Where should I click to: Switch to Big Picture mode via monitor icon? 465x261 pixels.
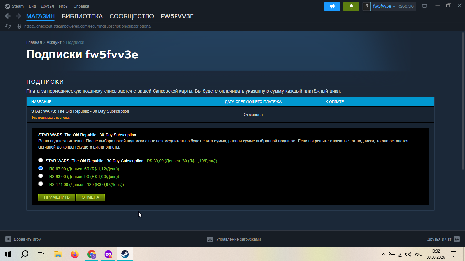[x=424, y=6]
